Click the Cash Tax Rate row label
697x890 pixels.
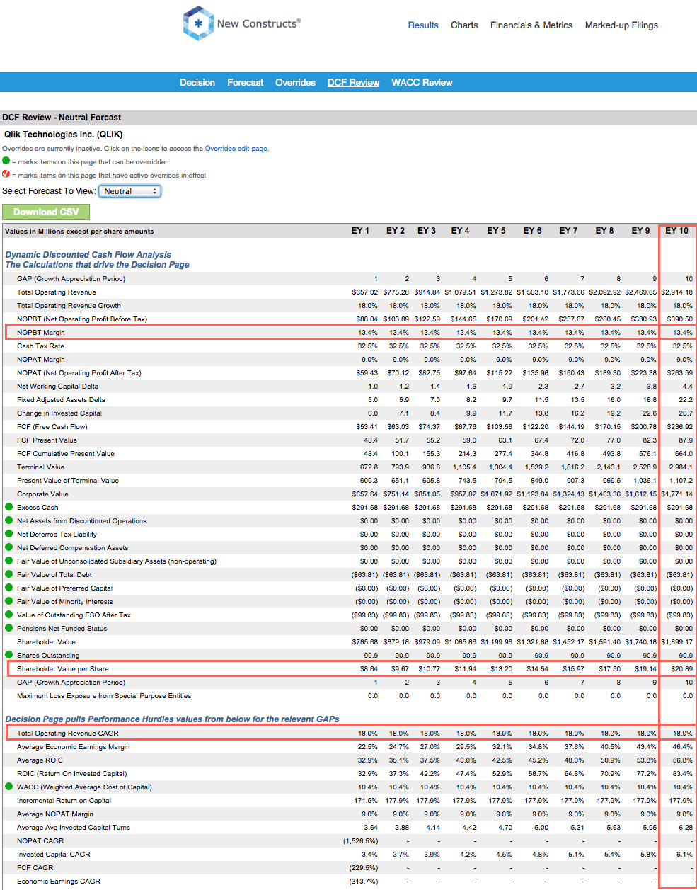(x=40, y=346)
